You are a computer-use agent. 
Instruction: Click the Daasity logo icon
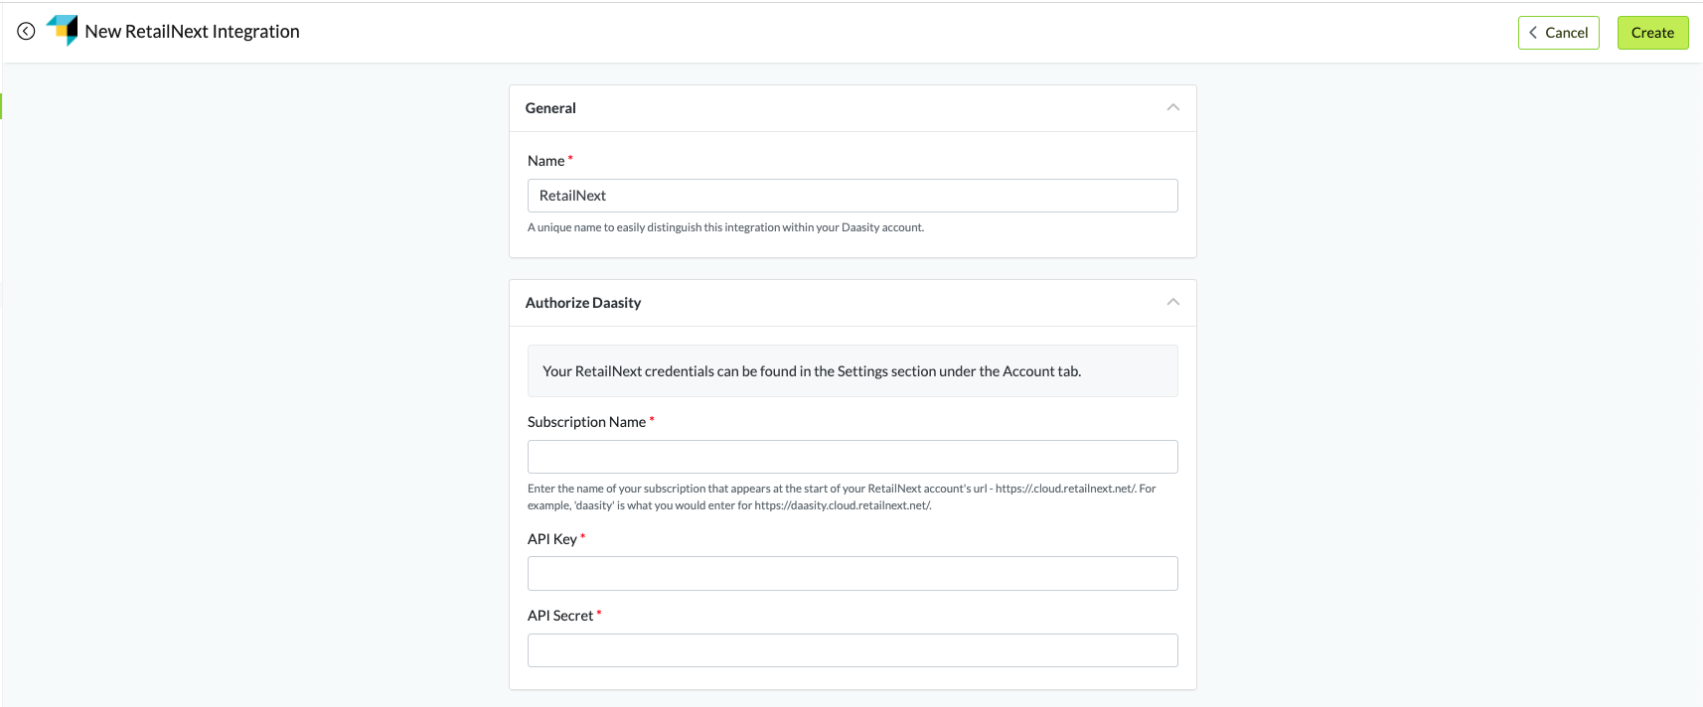pyautogui.click(x=63, y=30)
